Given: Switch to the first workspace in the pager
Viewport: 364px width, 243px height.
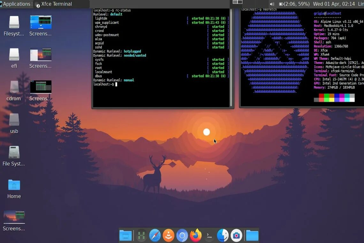Looking at the screenshot, I should click(235, 2).
